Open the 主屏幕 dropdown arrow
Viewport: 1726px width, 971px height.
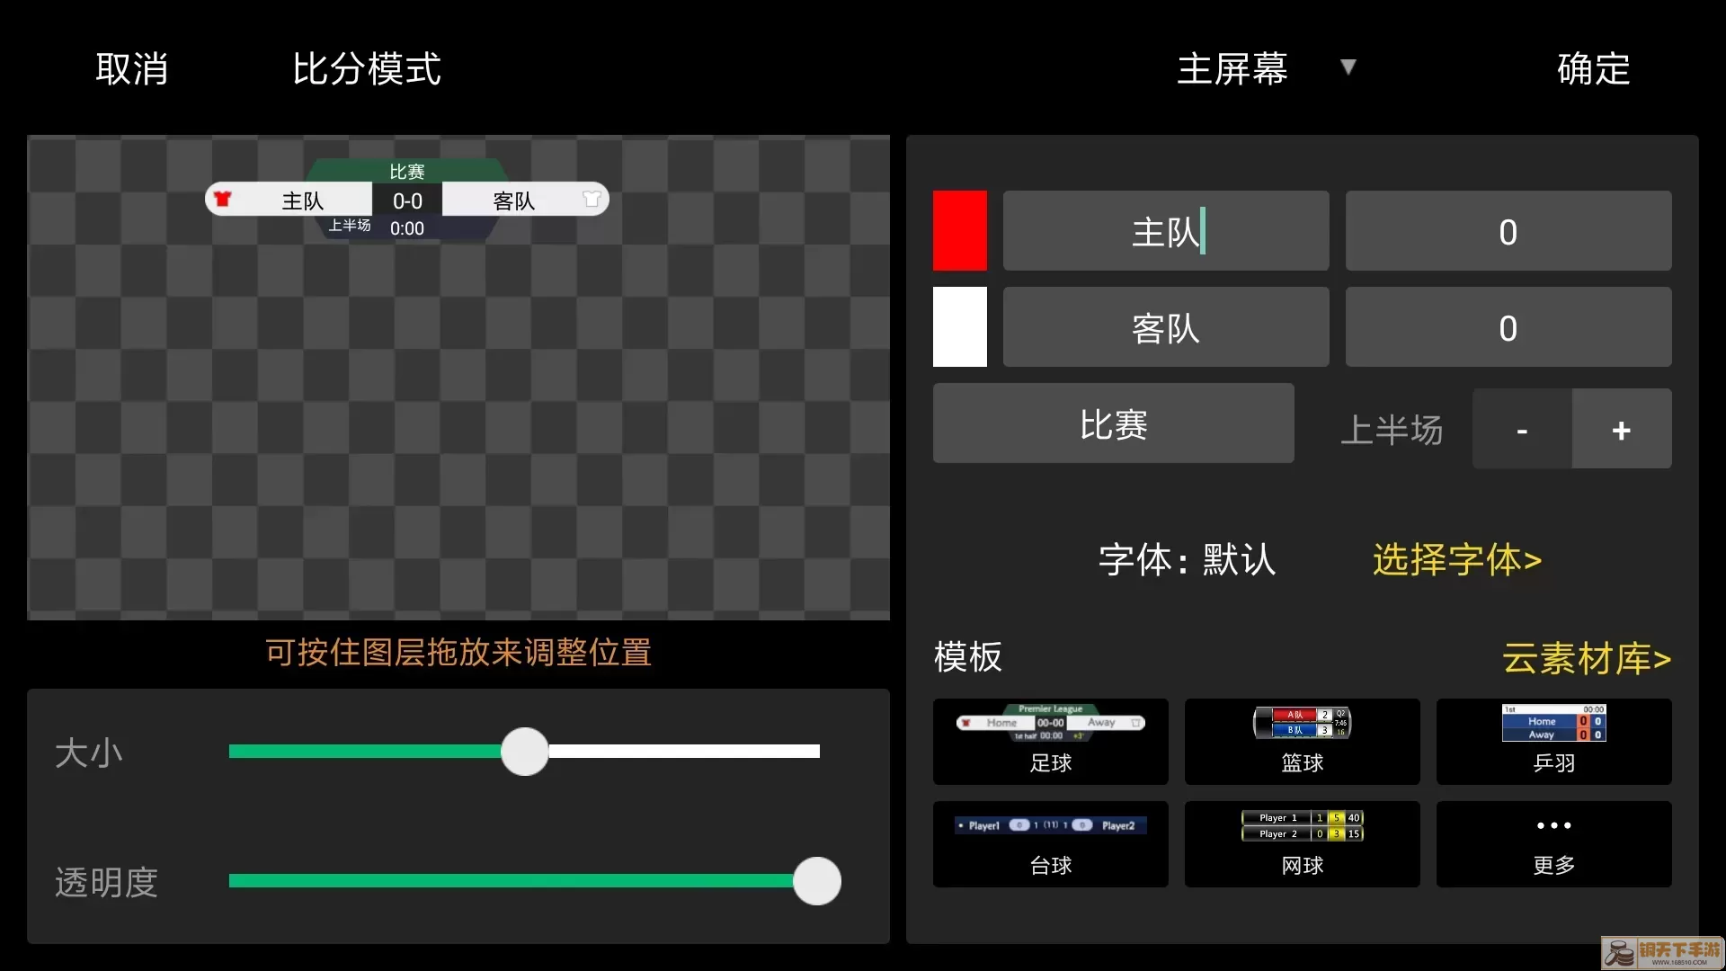tap(1348, 67)
